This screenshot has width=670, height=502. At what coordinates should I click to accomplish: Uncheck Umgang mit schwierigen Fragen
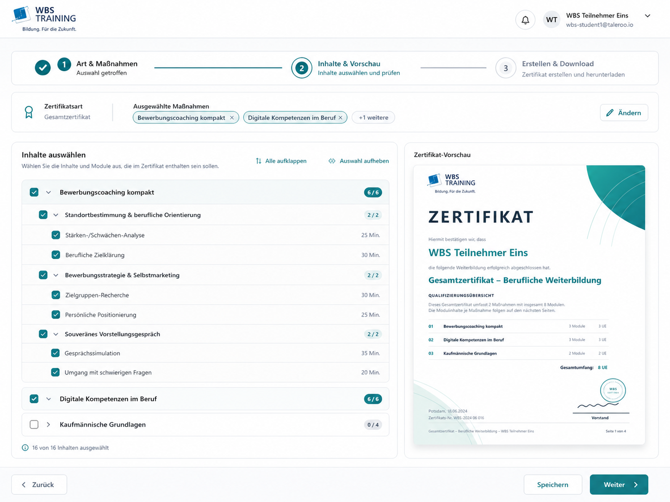(56, 372)
